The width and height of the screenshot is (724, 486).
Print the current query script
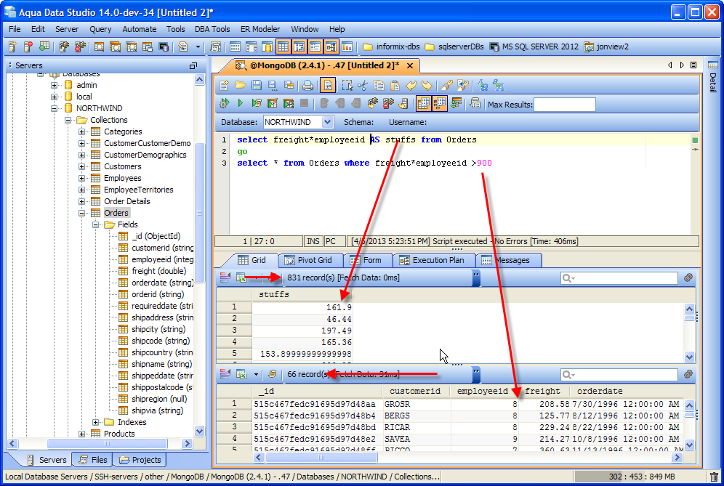(x=307, y=86)
